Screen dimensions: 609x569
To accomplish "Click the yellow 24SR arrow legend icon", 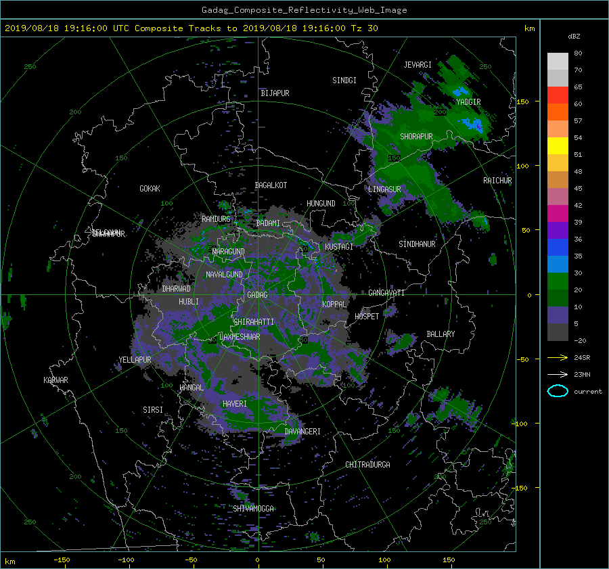I will (x=558, y=357).
